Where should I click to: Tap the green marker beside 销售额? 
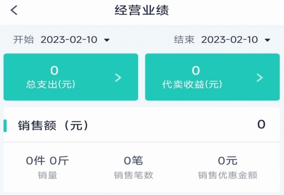(5, 126)
